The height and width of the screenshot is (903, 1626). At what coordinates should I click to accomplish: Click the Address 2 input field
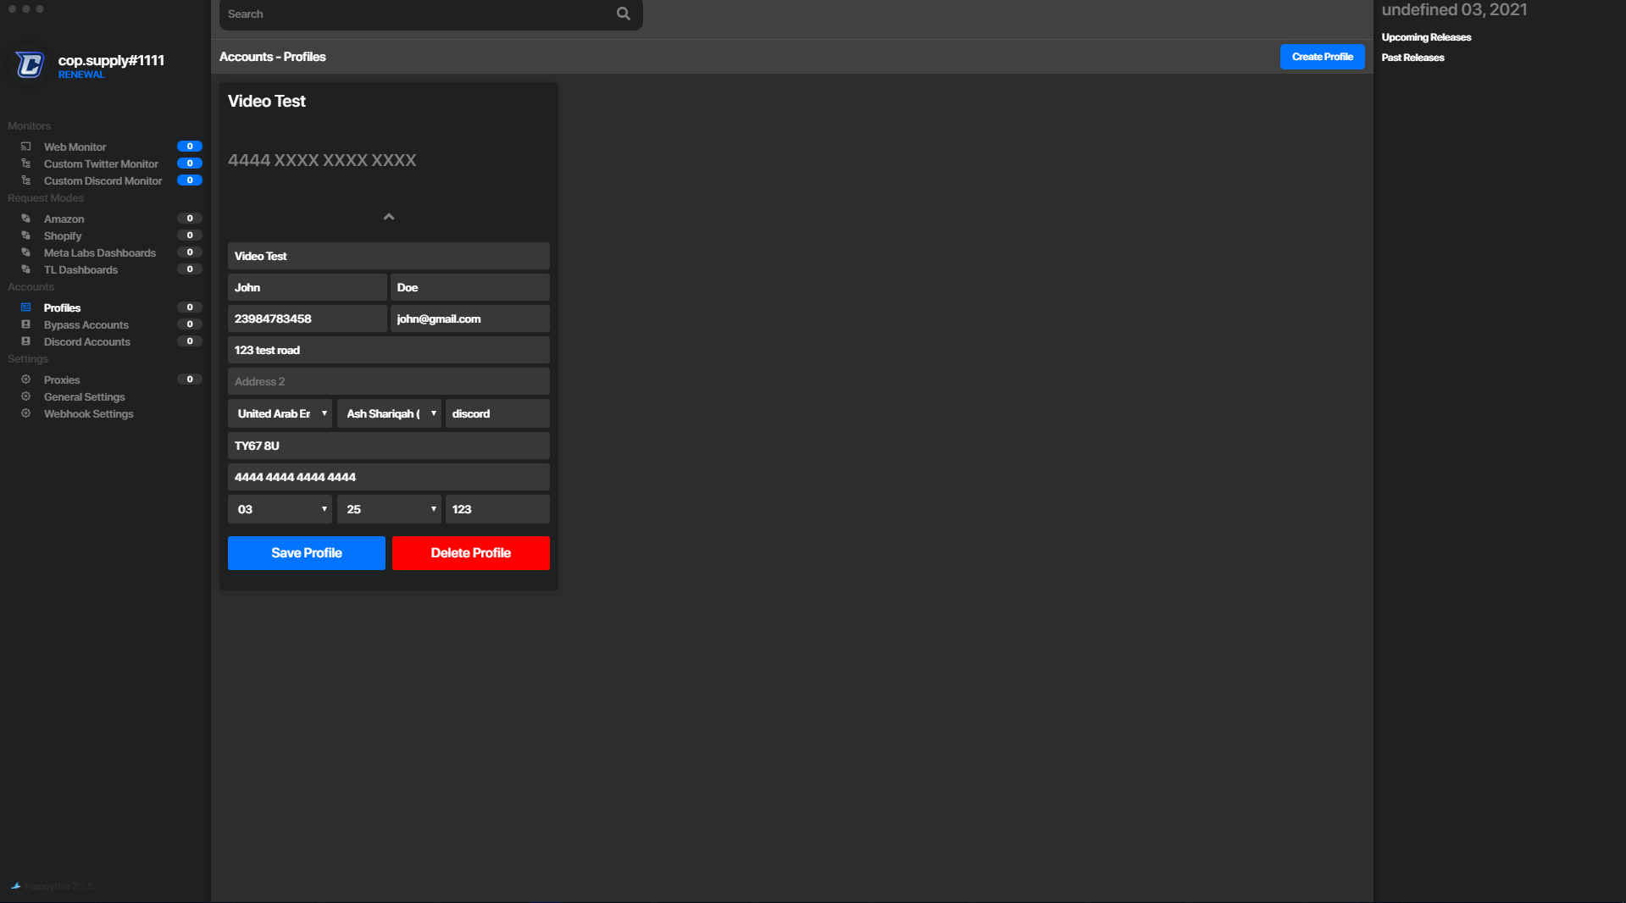388,381
